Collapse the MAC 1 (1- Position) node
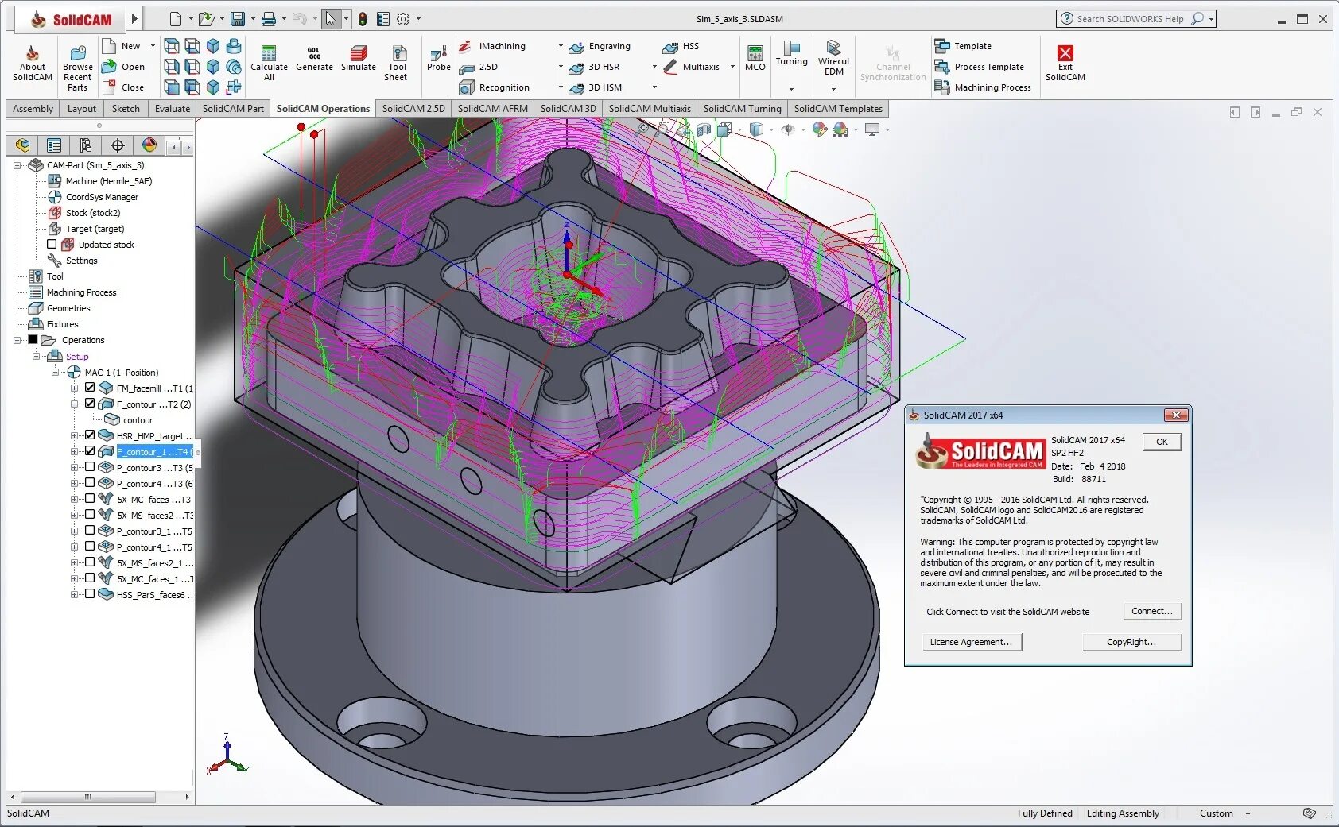This screenshot has width=1339, height=827. tap(55, 372)
